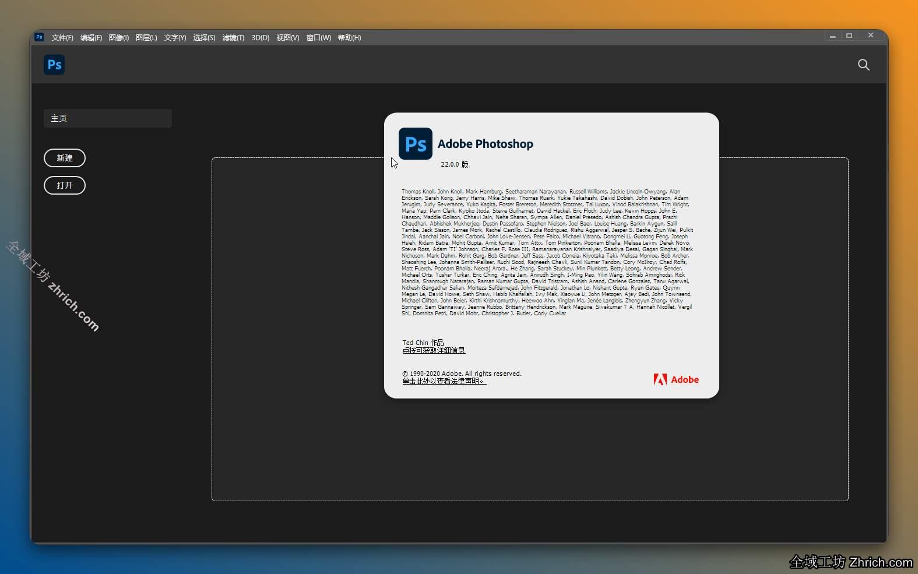Open the 窗口(W) menu
Image resolution: width=918 pixels, height=574 pixels.
(318, 38)
